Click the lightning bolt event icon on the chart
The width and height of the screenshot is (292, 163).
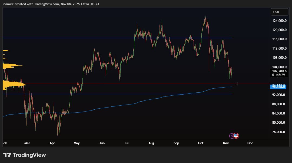[232, 136]
